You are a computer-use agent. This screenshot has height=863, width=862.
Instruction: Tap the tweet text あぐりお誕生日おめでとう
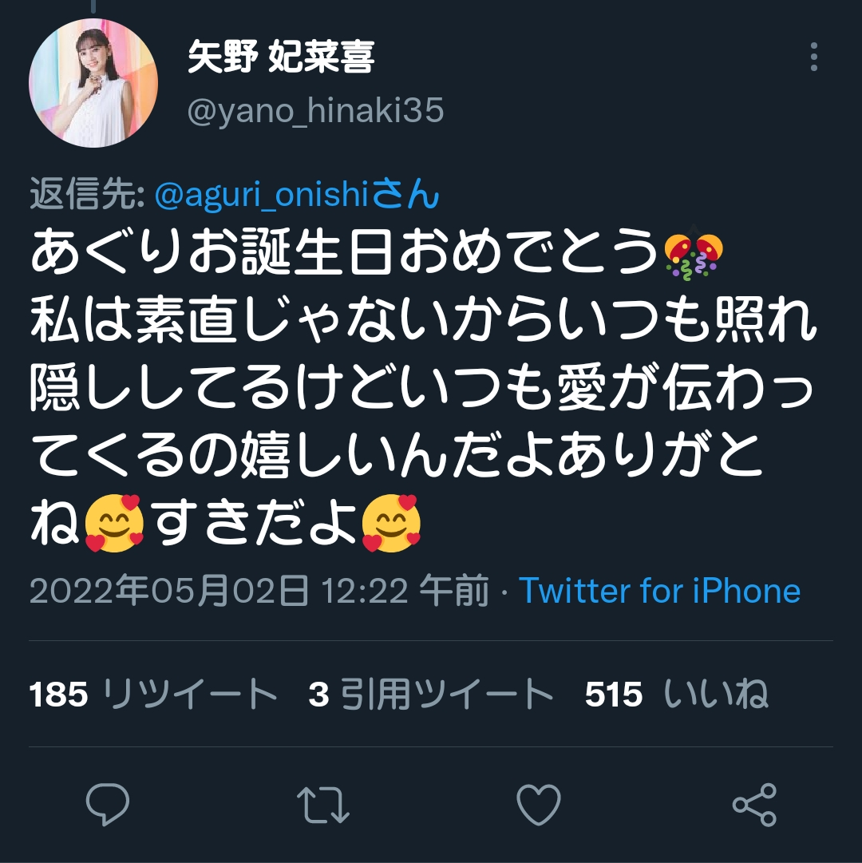(345, 252)
